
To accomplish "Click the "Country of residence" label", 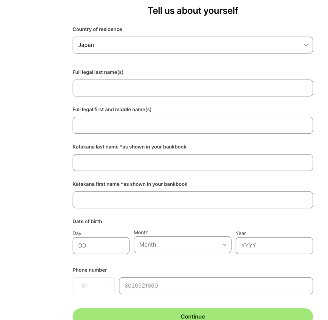I will click(x=97, y=29).
